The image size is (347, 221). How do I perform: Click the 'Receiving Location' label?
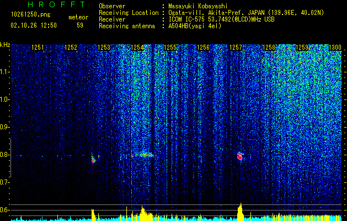click(129, 13)
